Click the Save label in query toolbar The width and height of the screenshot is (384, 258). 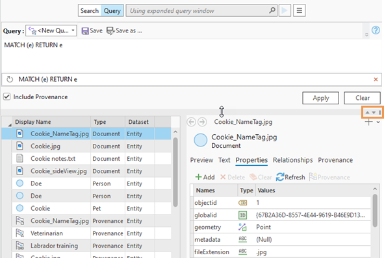pyautogui.click(x=96, y=30)
